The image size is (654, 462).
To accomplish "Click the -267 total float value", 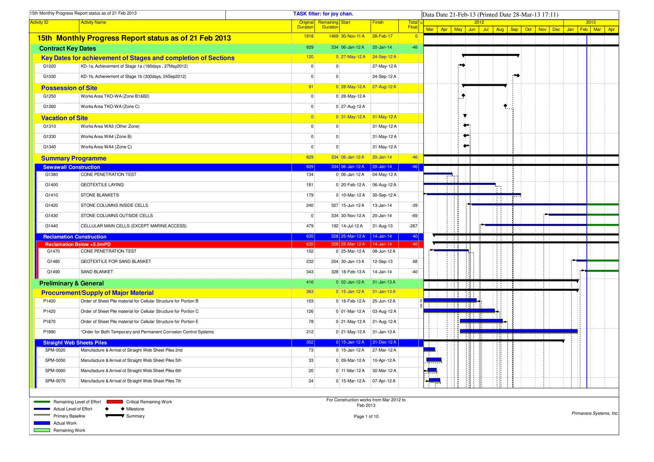I will 413,226.
